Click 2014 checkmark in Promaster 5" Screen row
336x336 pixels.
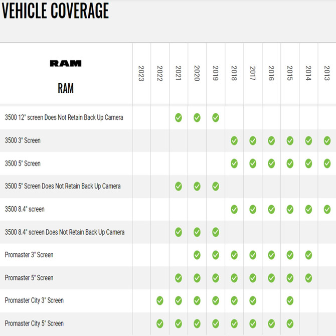click(308, 278)
